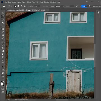Open the Image menu
101x101 pixels.
tap(14, 2)
